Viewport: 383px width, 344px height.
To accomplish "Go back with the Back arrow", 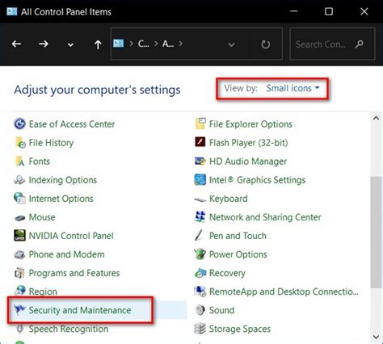I will tap(16, 44).
